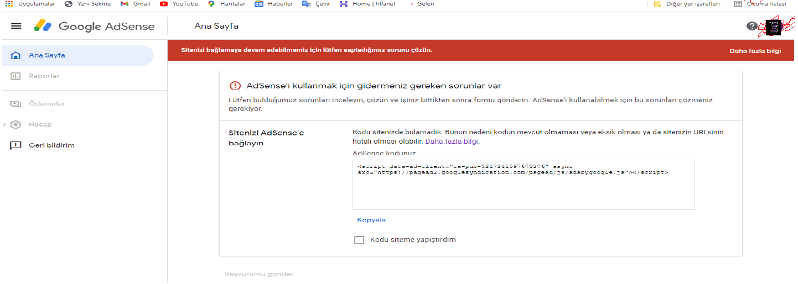Click the Hesap gear icon

[x=16, y=125]
